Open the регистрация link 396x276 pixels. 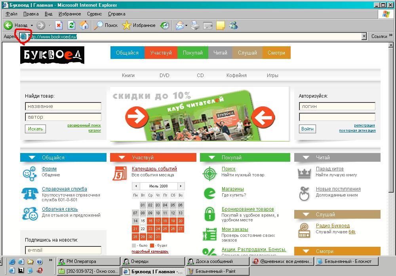(364, 125)
